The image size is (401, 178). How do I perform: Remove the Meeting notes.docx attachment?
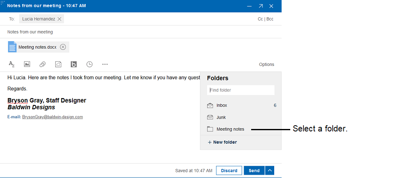click(x=63, y=47)
